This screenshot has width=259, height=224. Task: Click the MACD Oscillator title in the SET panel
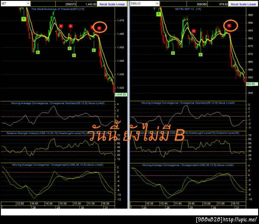[58, 103]
